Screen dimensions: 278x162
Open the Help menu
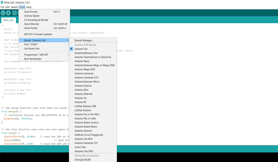29,7
